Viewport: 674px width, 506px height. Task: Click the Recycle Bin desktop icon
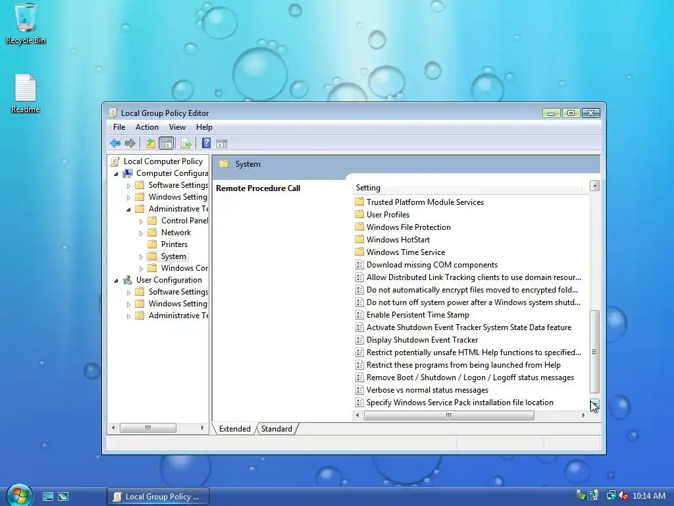tap(26, 24)
